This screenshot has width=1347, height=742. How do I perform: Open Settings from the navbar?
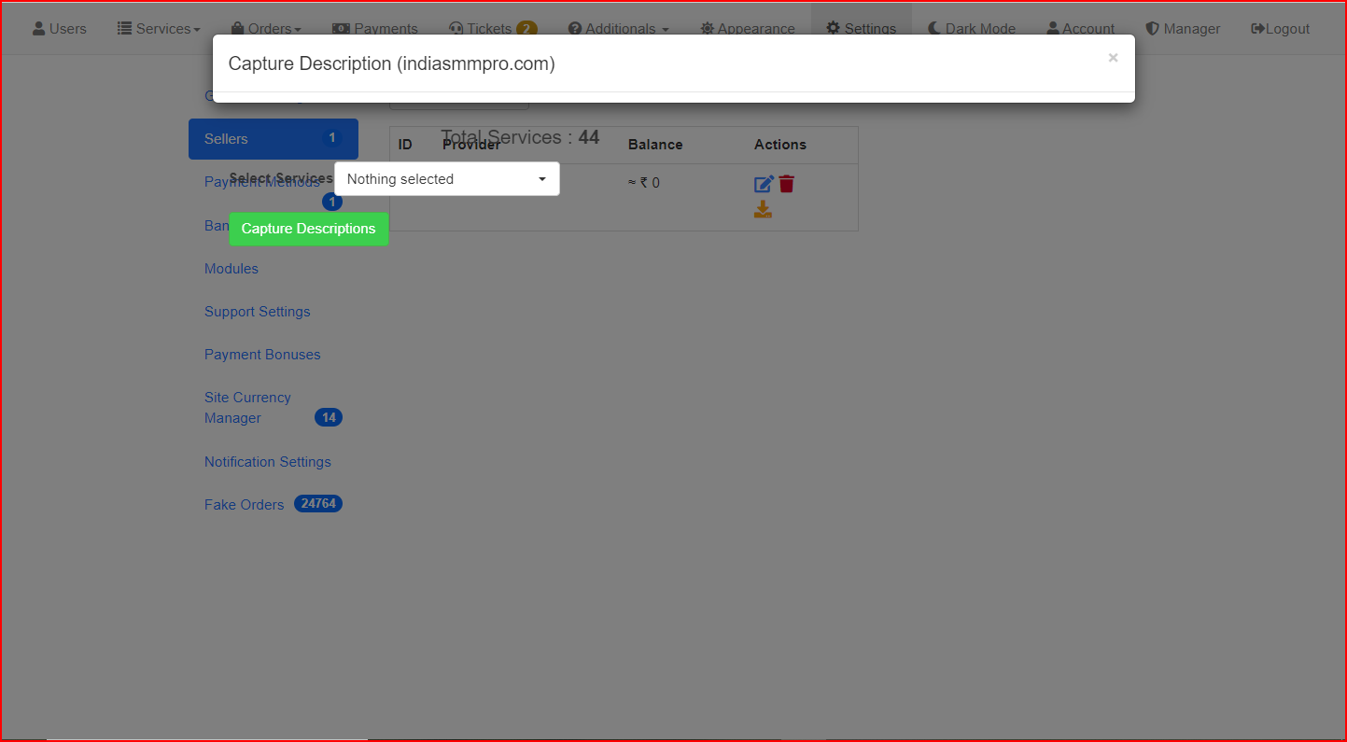pos(861,28)
